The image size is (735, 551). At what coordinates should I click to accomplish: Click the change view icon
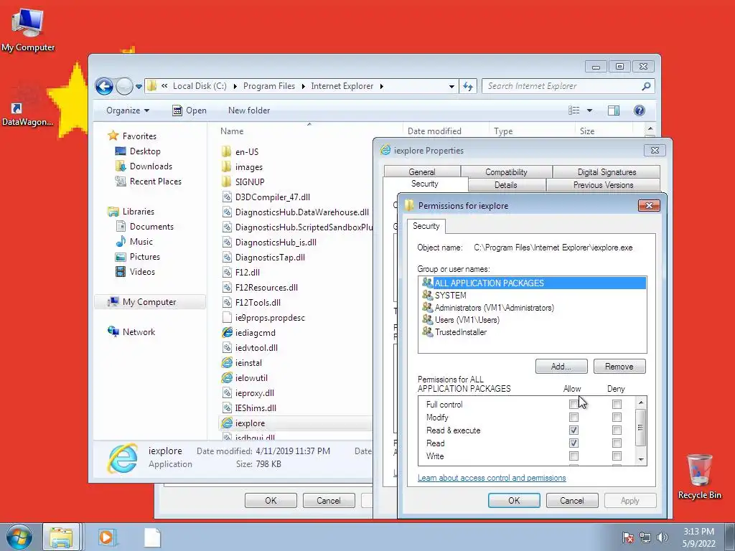coord(574,110)
